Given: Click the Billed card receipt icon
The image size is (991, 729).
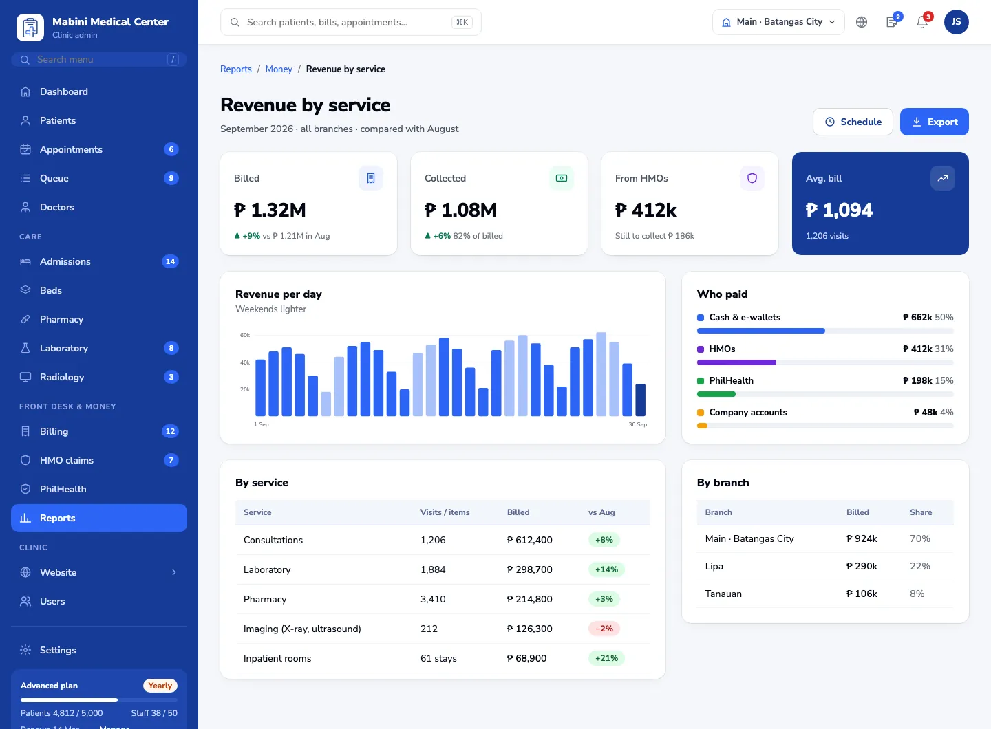Looking at the screenshot, I should coord(371,178).
